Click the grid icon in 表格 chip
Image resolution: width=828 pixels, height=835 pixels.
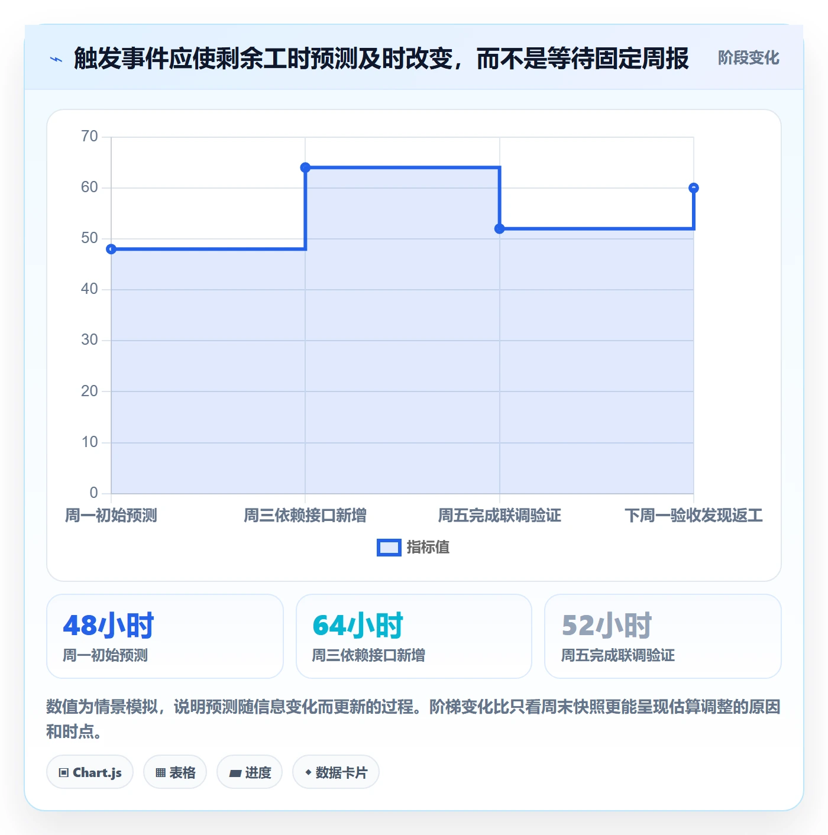pyautogui.click(x=160, y=772)
